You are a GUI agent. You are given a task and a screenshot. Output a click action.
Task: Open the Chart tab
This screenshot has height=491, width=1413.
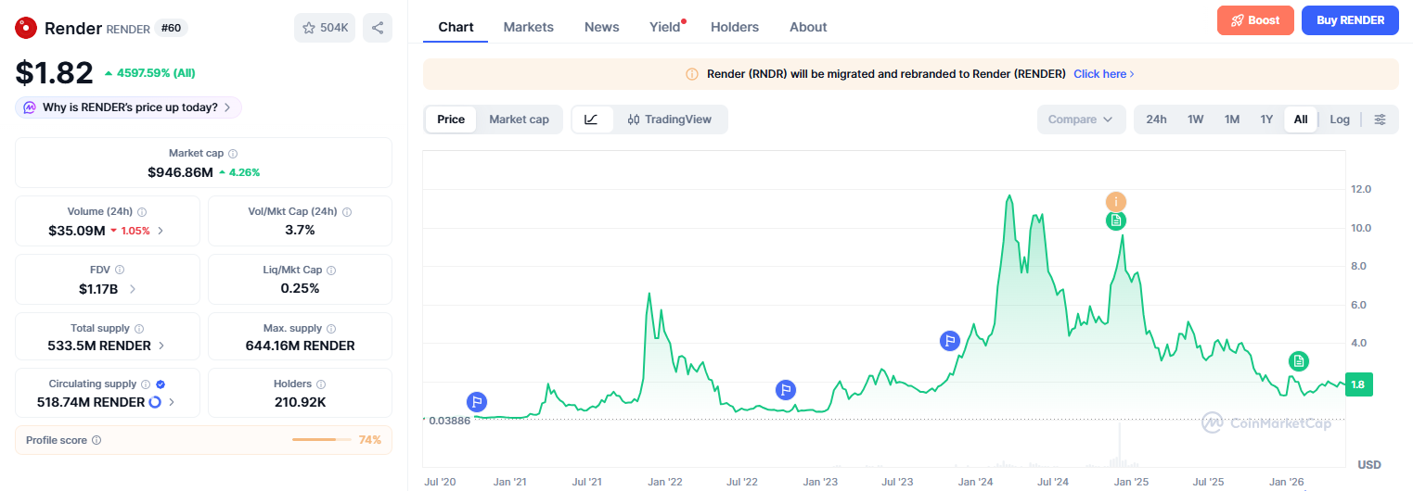[x=456, y=27]
